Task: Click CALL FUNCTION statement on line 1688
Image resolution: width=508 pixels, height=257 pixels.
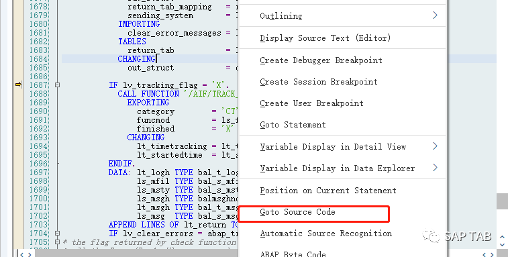Action: (x=148, y=94)
